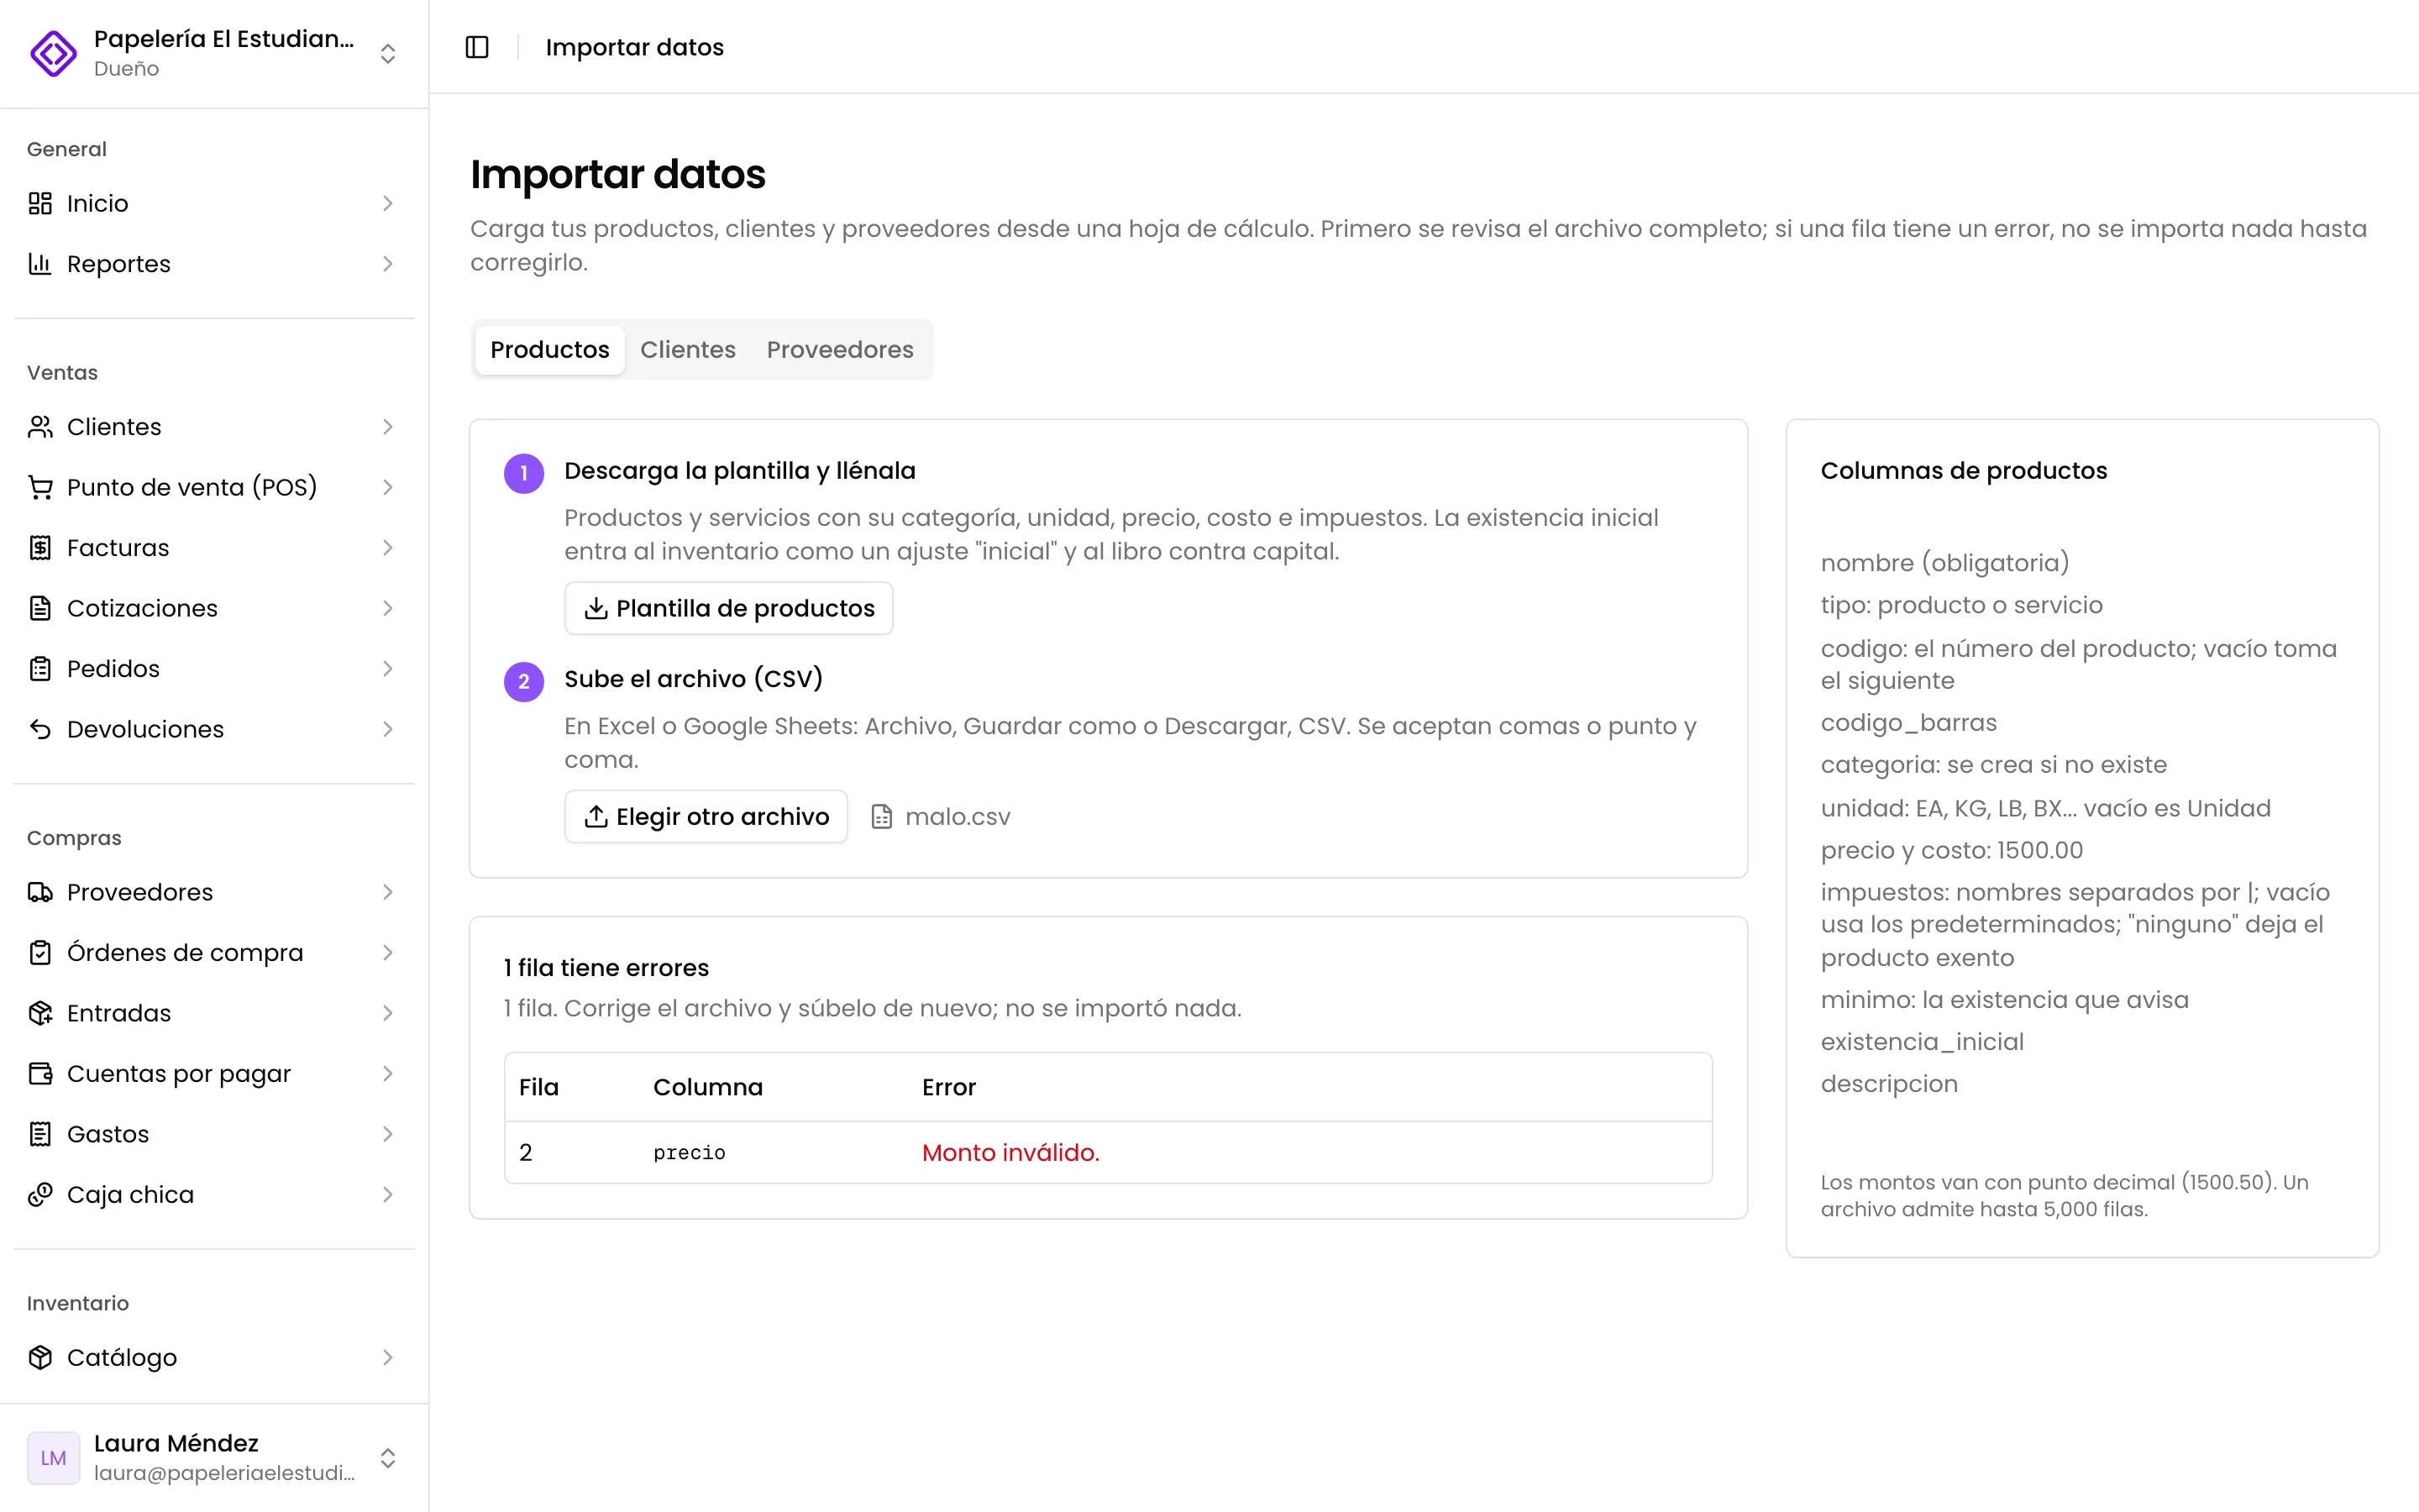Screen dimensions: 2419x1512
Task: Open the Papelería El Estudiante company switcher
Action: click(x=214, y=53)
